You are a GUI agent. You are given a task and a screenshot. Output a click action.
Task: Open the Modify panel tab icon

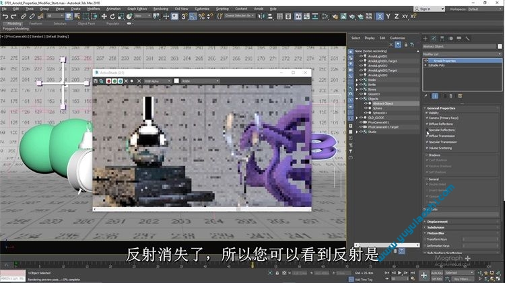coord(434,38)
